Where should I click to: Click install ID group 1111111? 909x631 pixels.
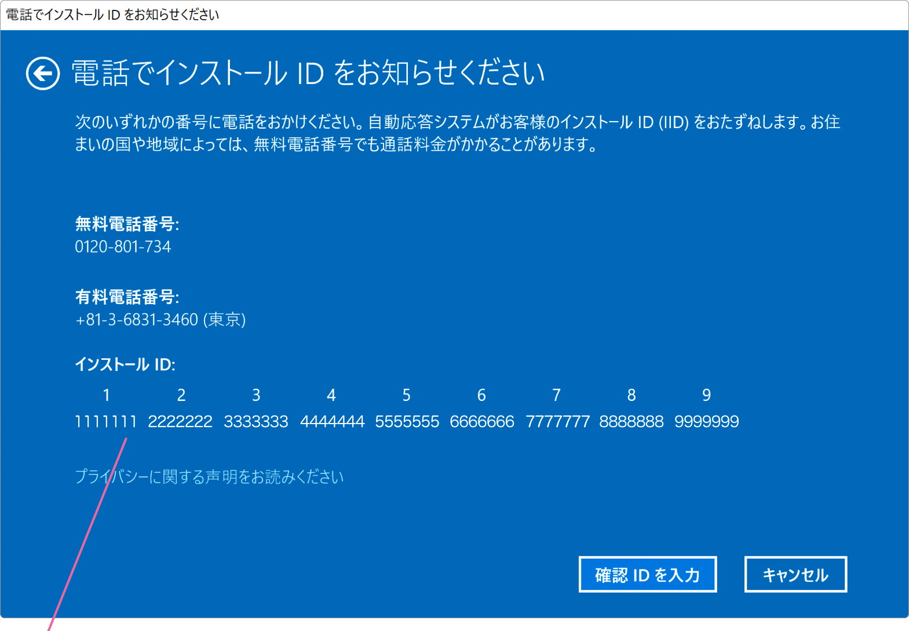(x=106, y=421)
